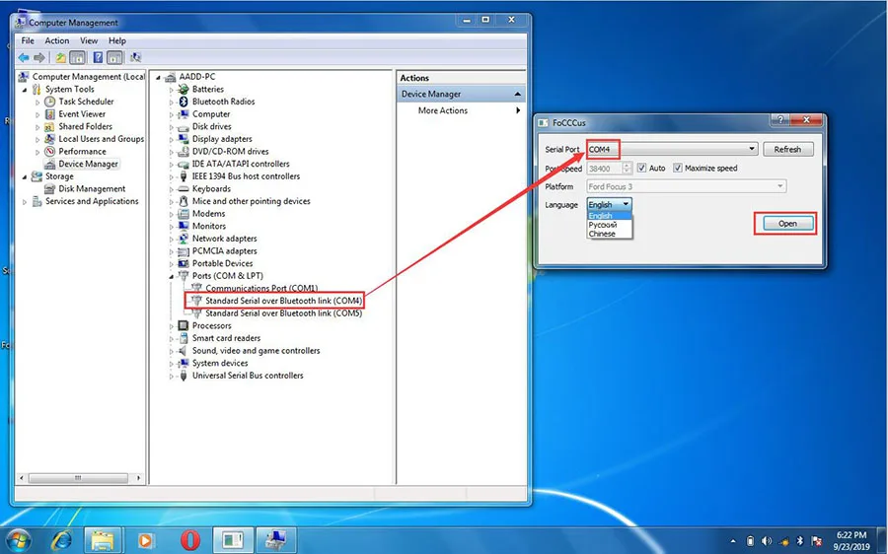
Task: Click the Performance icon in System Tools
Action: click(x=50, y=151)
